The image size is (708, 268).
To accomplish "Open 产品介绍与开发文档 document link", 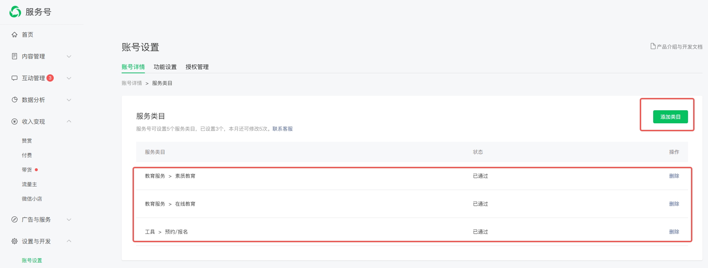I will click(676, 47).
